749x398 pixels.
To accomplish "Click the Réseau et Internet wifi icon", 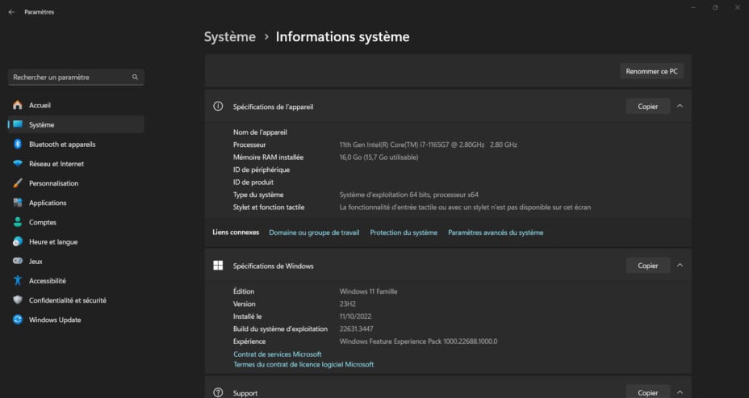I will click(x=18, y=163).
